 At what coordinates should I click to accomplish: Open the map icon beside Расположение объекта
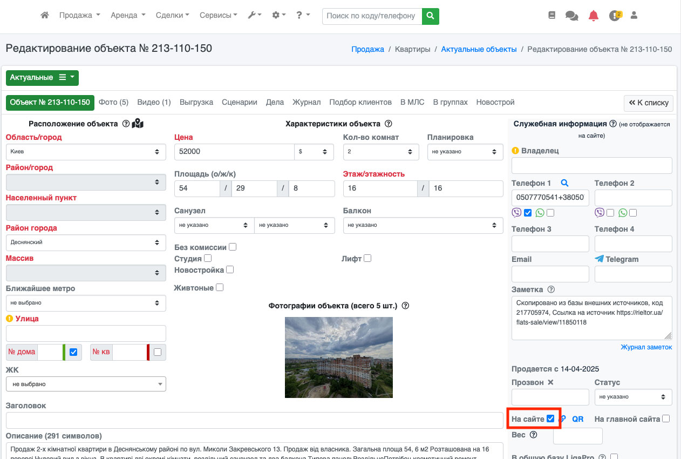[138, 124]
